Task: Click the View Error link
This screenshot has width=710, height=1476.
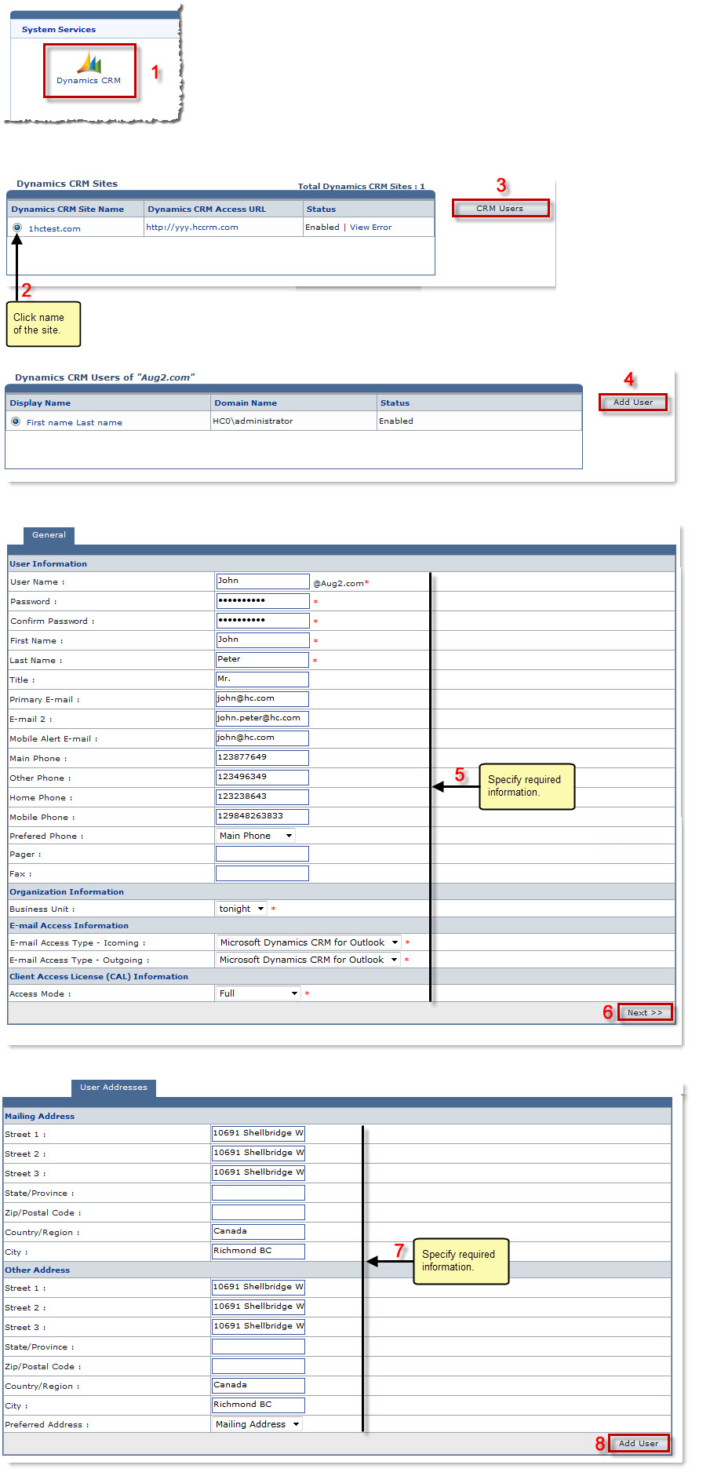Action: point(370,228)
